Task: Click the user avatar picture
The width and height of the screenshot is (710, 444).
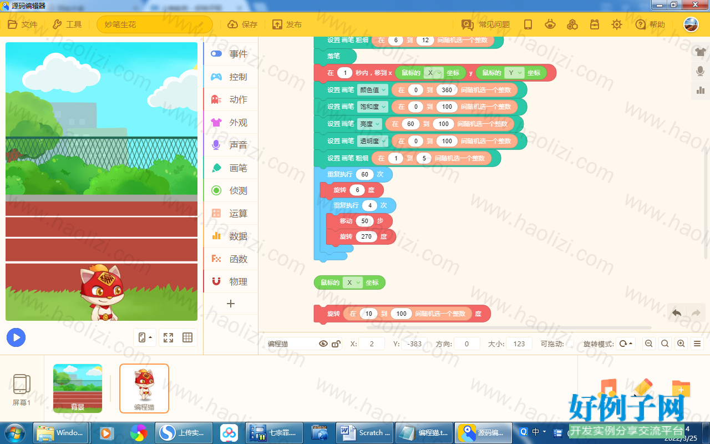Action: [691, 24]
